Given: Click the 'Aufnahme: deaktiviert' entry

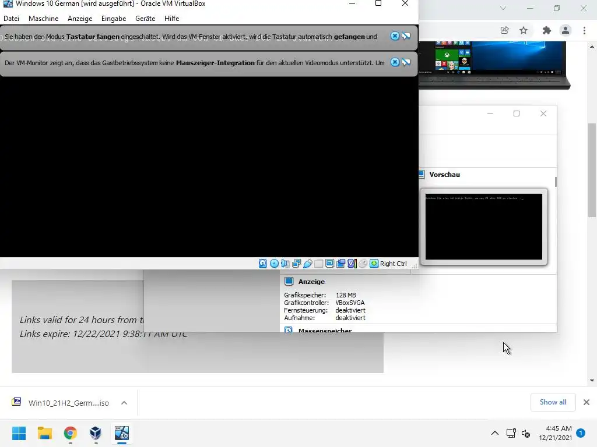Looking at the screenshot, I should [325, 318].
